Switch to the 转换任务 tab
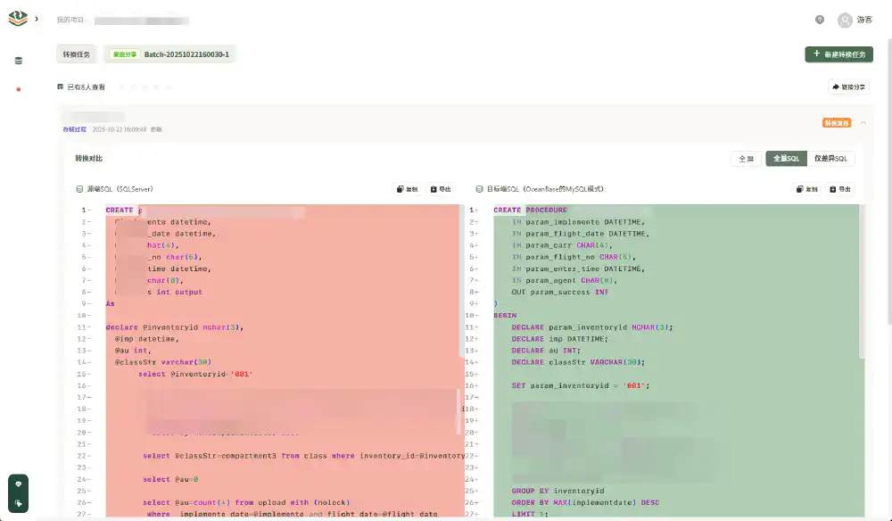Image resolution: width=892 pixels, height=521 pixels. 75,54
